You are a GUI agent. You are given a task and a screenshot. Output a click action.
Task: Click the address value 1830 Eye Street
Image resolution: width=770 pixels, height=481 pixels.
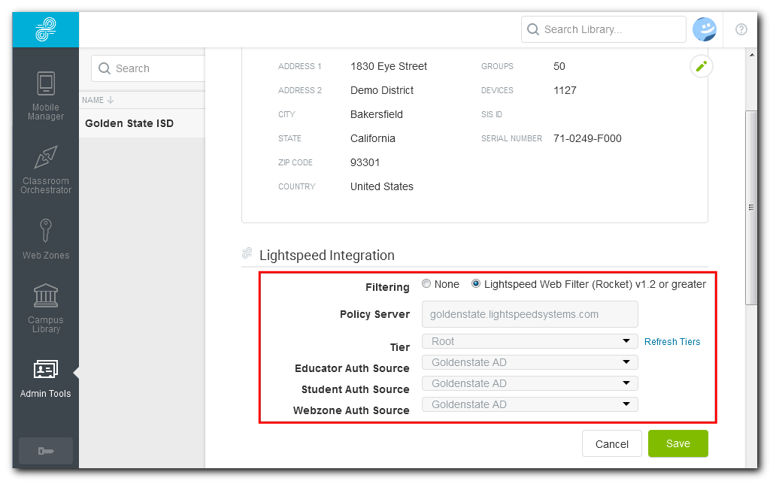[389, 66]
